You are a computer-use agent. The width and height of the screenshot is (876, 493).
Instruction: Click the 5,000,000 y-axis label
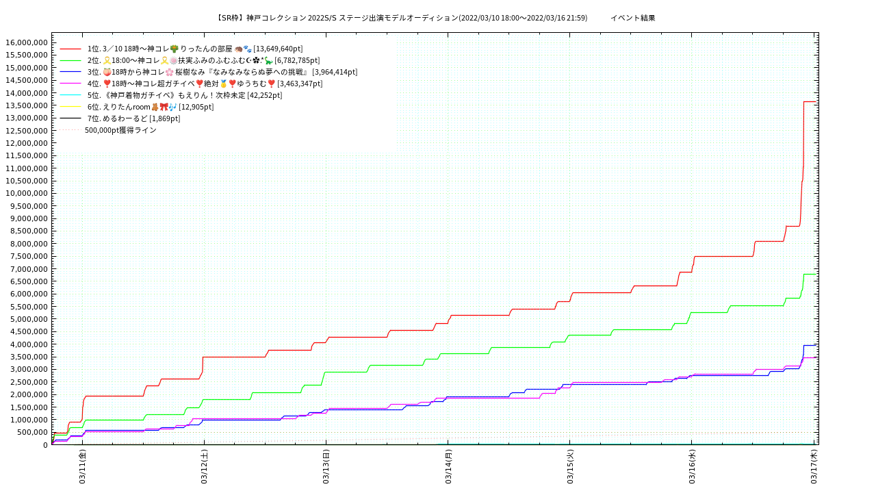pos(29,319)
